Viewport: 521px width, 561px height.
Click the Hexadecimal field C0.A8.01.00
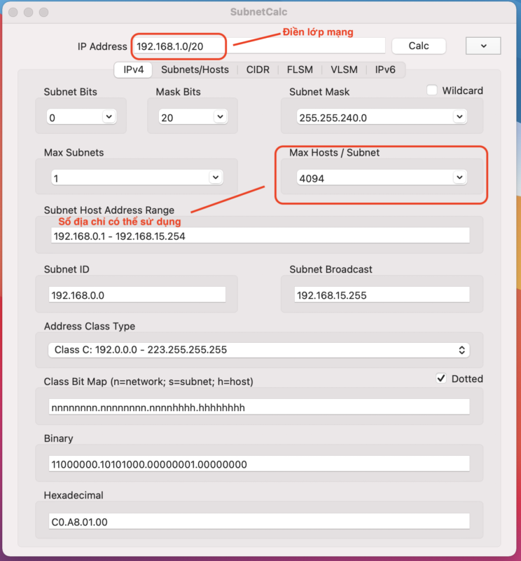[259, 521]
